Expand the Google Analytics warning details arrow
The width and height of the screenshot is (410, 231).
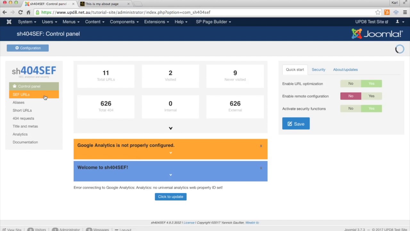[170, 153]
